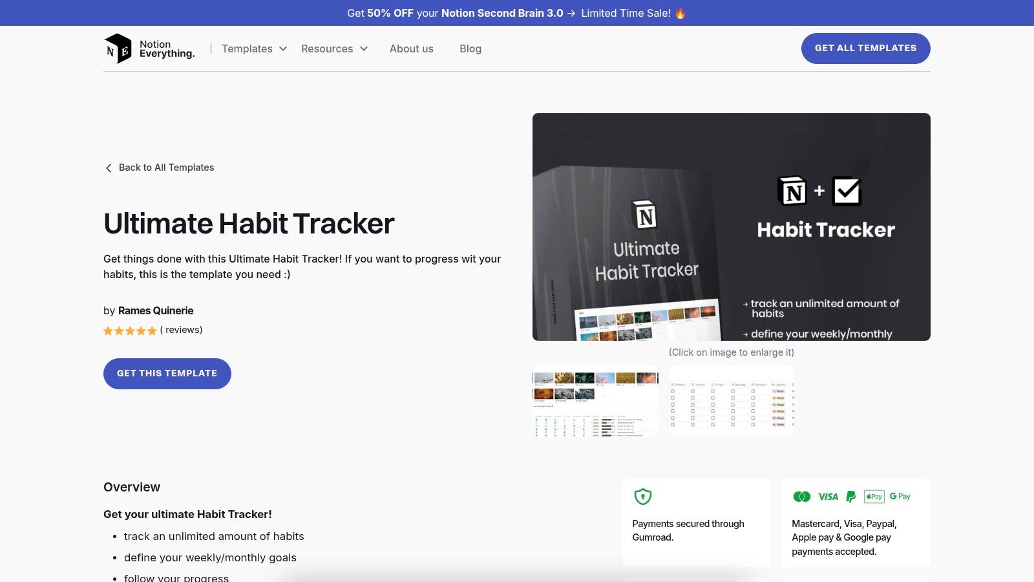Click 'Get your ultimate Habit Tracker!' subheading

tap(187, 514)
